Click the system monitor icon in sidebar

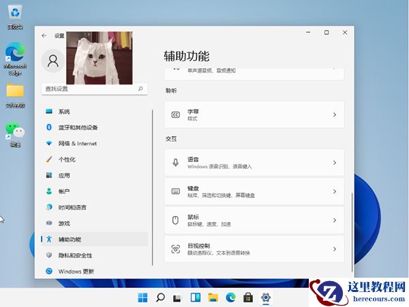pos(49,112)
